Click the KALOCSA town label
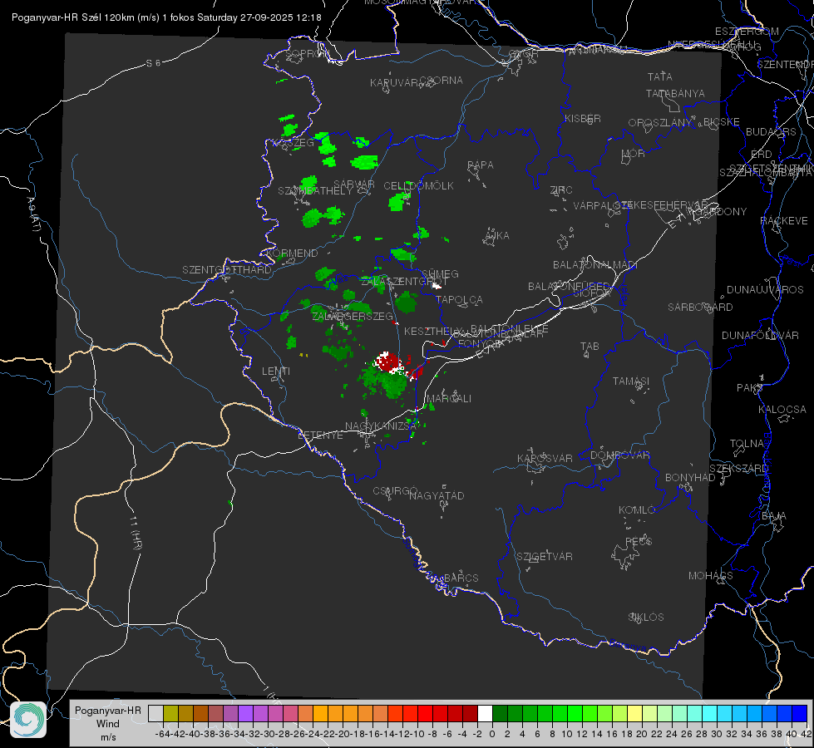The height and width of the screenshot is (748, 814). (782, 410)
